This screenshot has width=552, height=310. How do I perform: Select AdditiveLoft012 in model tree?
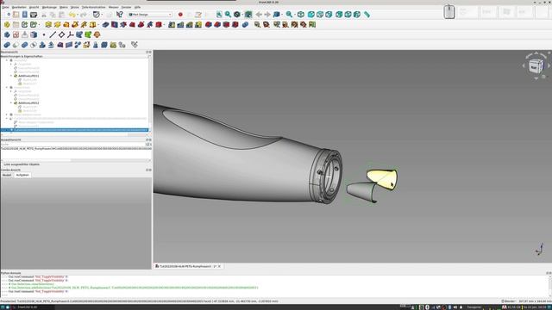point(28,103)
